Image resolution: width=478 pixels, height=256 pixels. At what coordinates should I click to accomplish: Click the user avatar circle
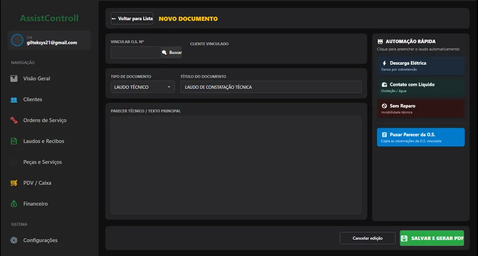point(17,40)
